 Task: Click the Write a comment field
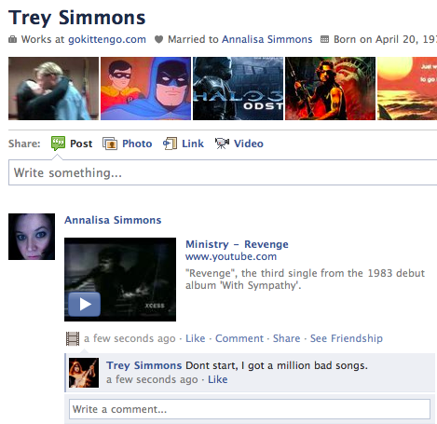pos(250,409)
